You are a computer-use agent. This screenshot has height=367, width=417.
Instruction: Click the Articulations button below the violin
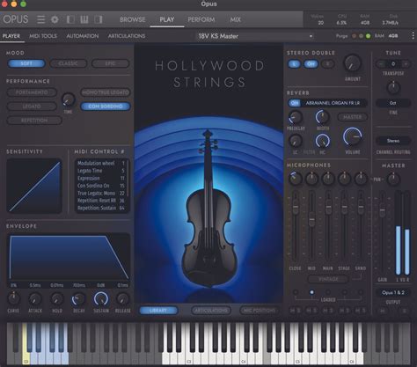[211, 311]
